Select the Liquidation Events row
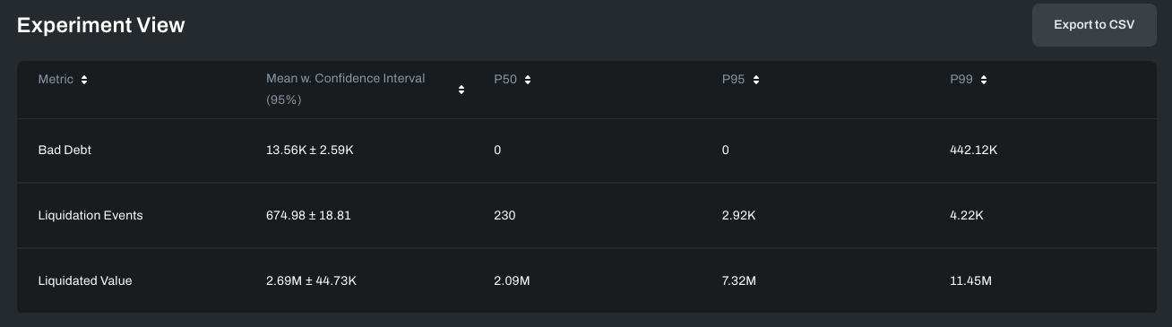This screenshot has width=1172, height=327. (586, 216)
